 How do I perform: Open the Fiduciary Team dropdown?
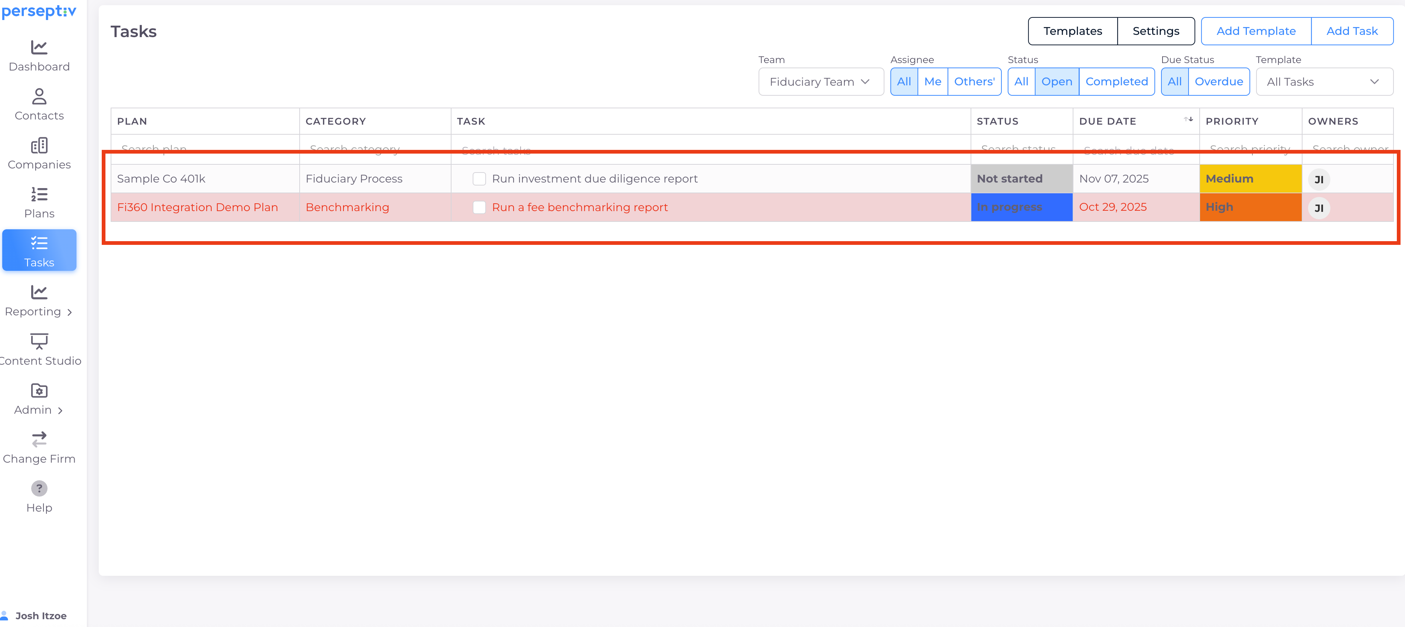pyautogui.click(x=820, y=82)
